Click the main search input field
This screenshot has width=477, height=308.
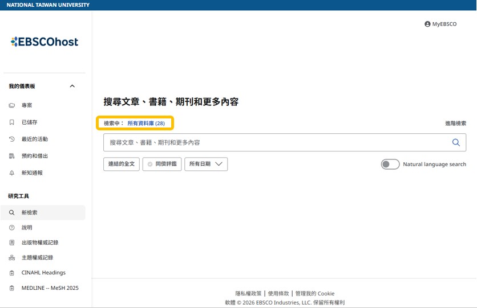(274, 142)
